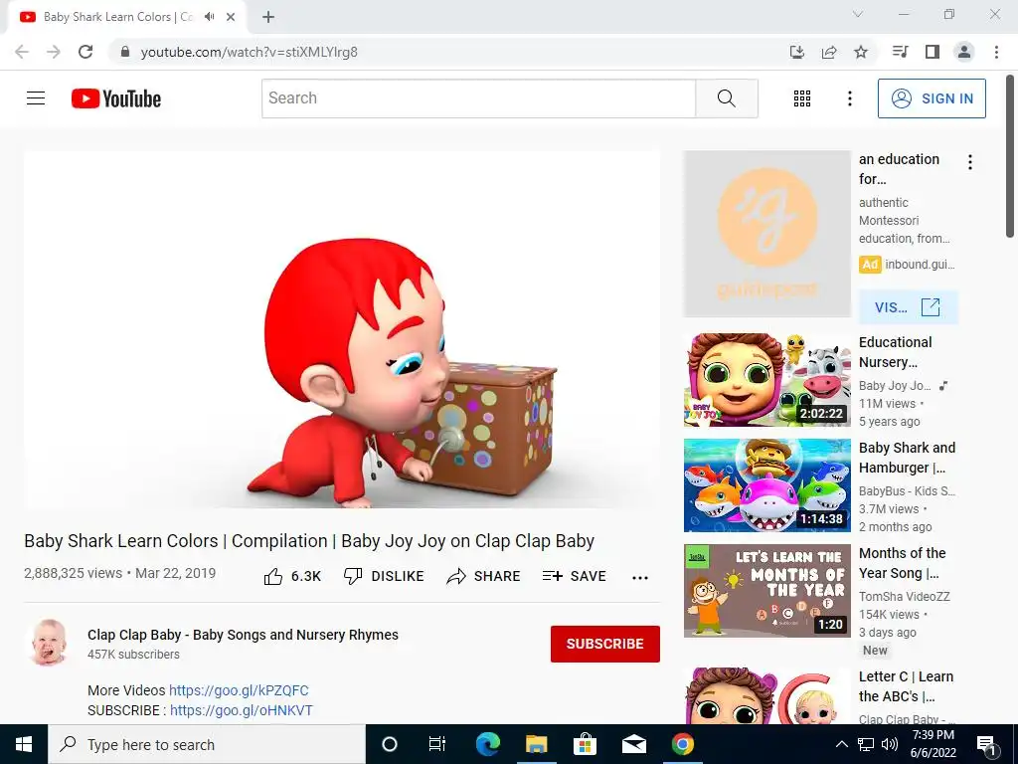Share the video
This screenshot has width=1018, height=764.
(x=484, y=576)
